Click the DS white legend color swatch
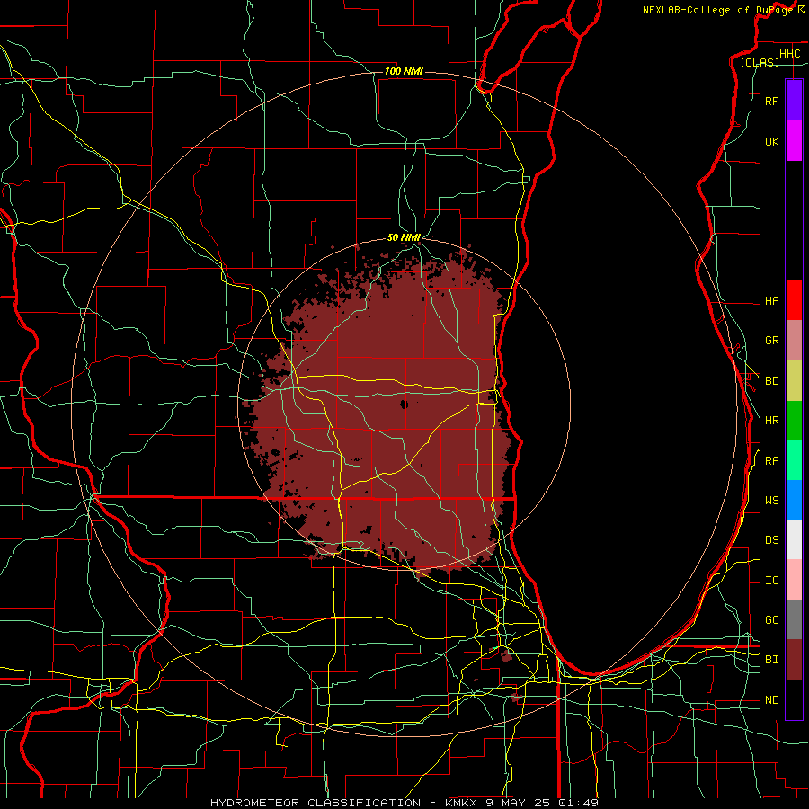The image size is (809, 809). 794,539
